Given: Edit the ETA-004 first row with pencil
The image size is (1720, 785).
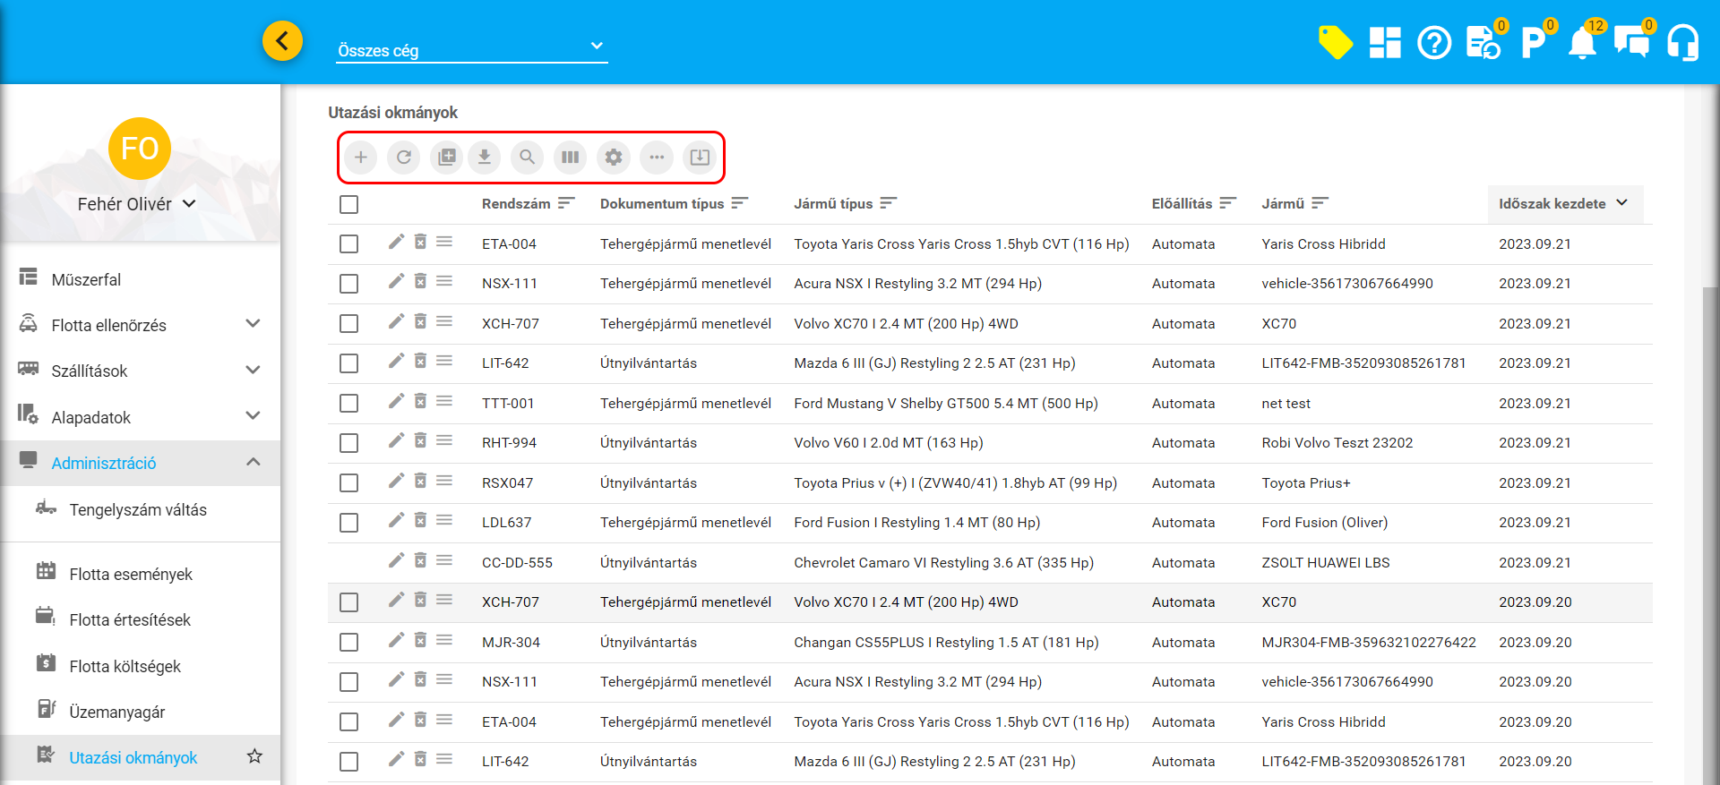Looking at the screenshot, I should point(396,242).
